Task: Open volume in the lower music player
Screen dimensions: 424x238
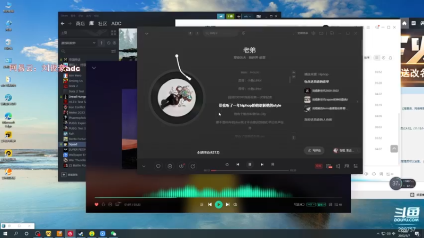Action: 235,205
